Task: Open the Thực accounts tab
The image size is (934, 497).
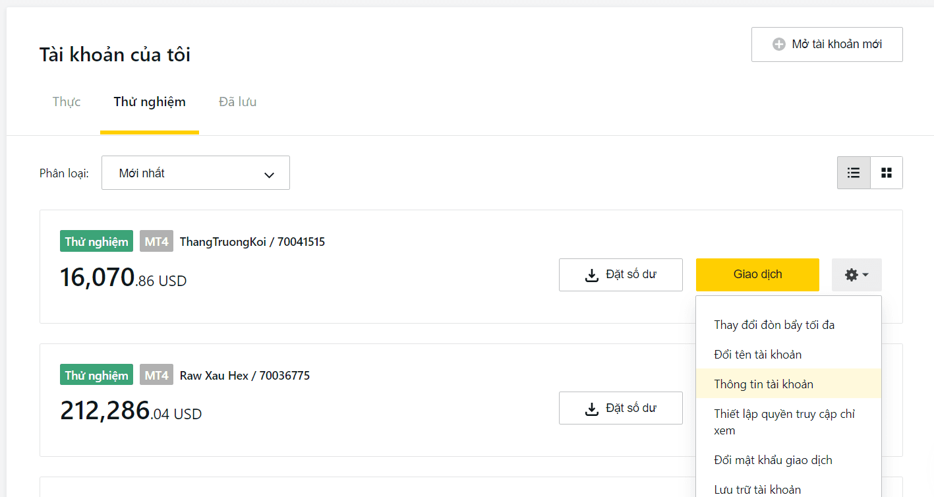Action: (67, 102)
